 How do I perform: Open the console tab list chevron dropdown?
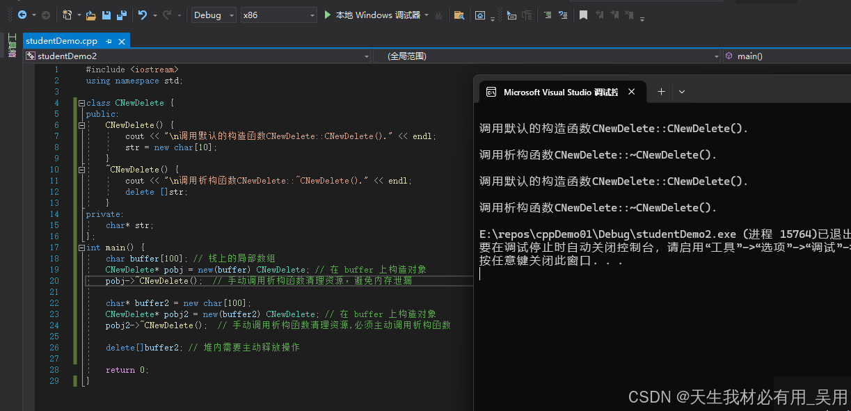(x=682, y=91)
